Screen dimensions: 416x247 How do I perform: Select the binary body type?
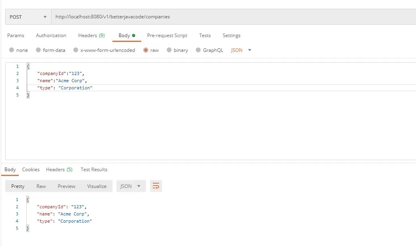(x=177, y=50)
